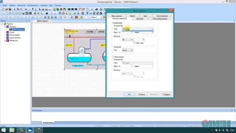Switch to the 'Дисплей' tab
The width and height of the screenshot is (236, 133).
(140, 19)
